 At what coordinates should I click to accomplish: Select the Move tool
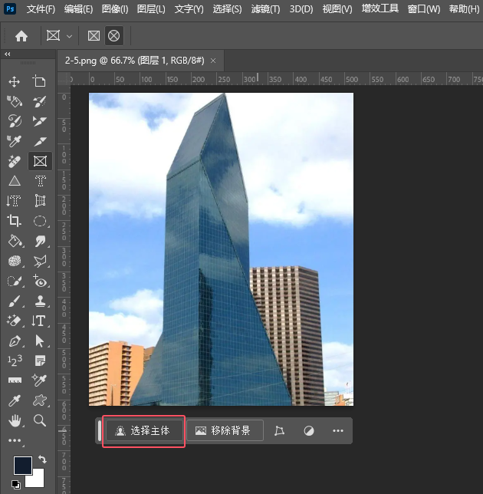tap(14, 81)
